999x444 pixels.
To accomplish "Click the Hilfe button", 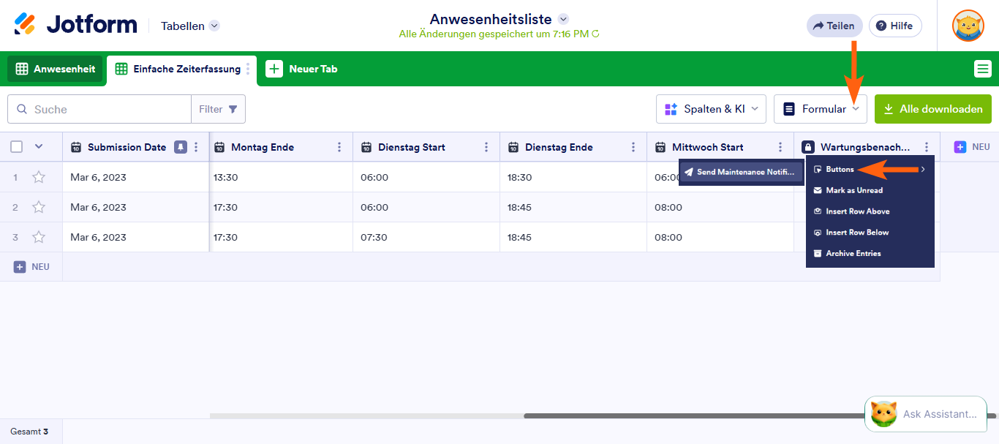I will click(x=895, y=26).
